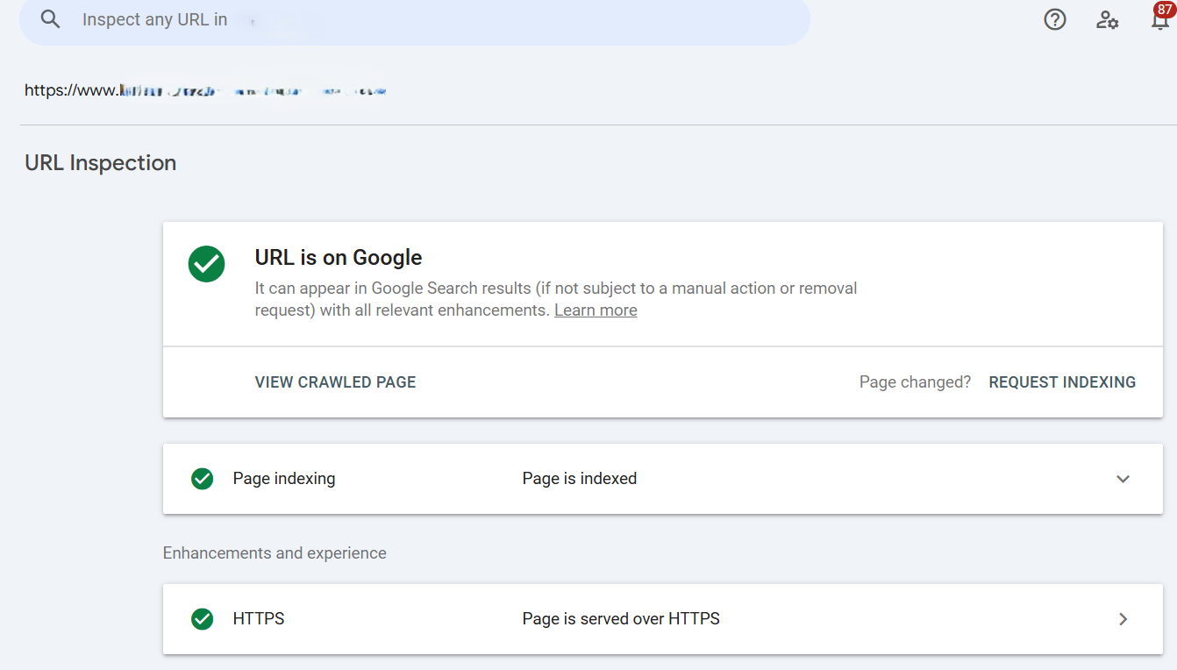
Task: Open the Learn more link
Action: [596, 310]
